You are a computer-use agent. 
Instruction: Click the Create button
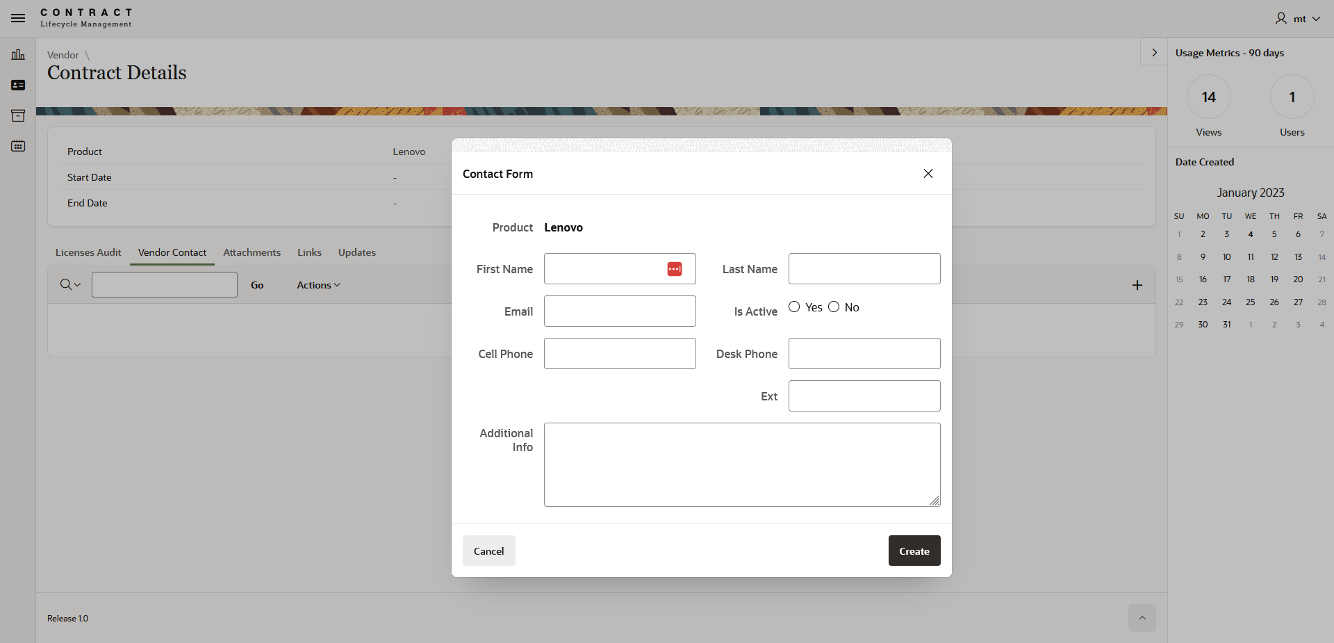pos(914,551)
